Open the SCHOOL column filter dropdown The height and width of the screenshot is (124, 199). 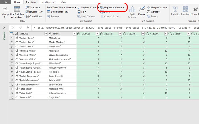pyautogui.click(x=46, y=34)
